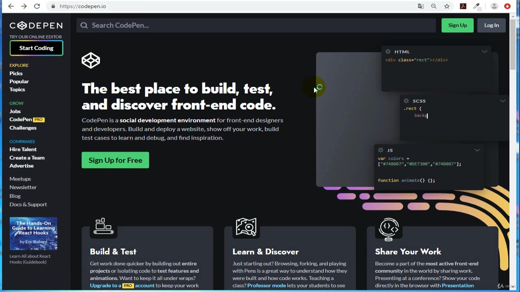Collapse the SCSS editor panel chevron
Screen dimensions: 520x292
click(x=503, y=101)
